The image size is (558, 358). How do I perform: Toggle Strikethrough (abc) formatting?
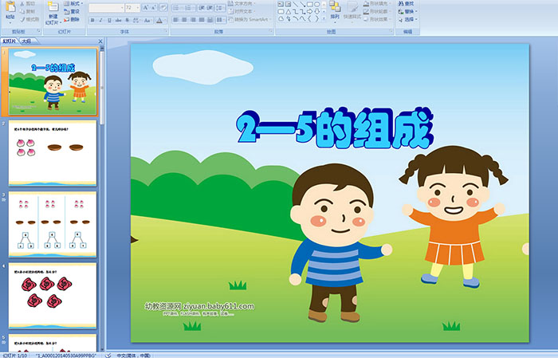(119, 20)
